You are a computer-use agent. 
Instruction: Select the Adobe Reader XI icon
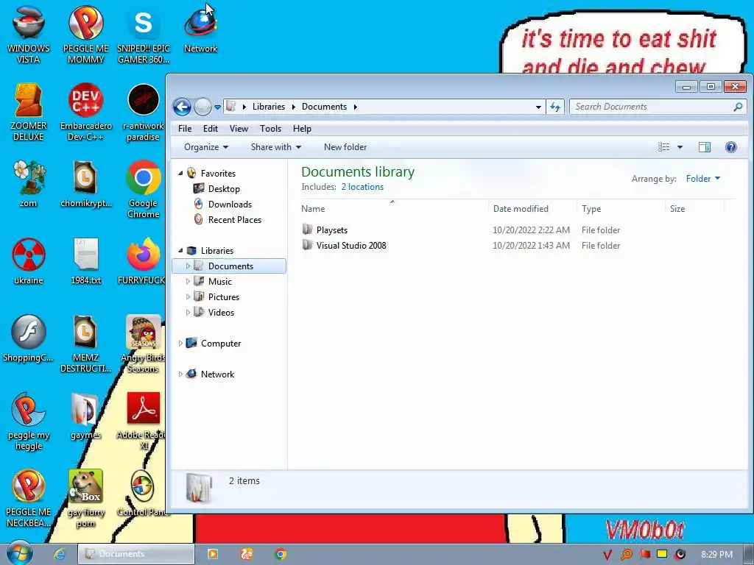144,421
